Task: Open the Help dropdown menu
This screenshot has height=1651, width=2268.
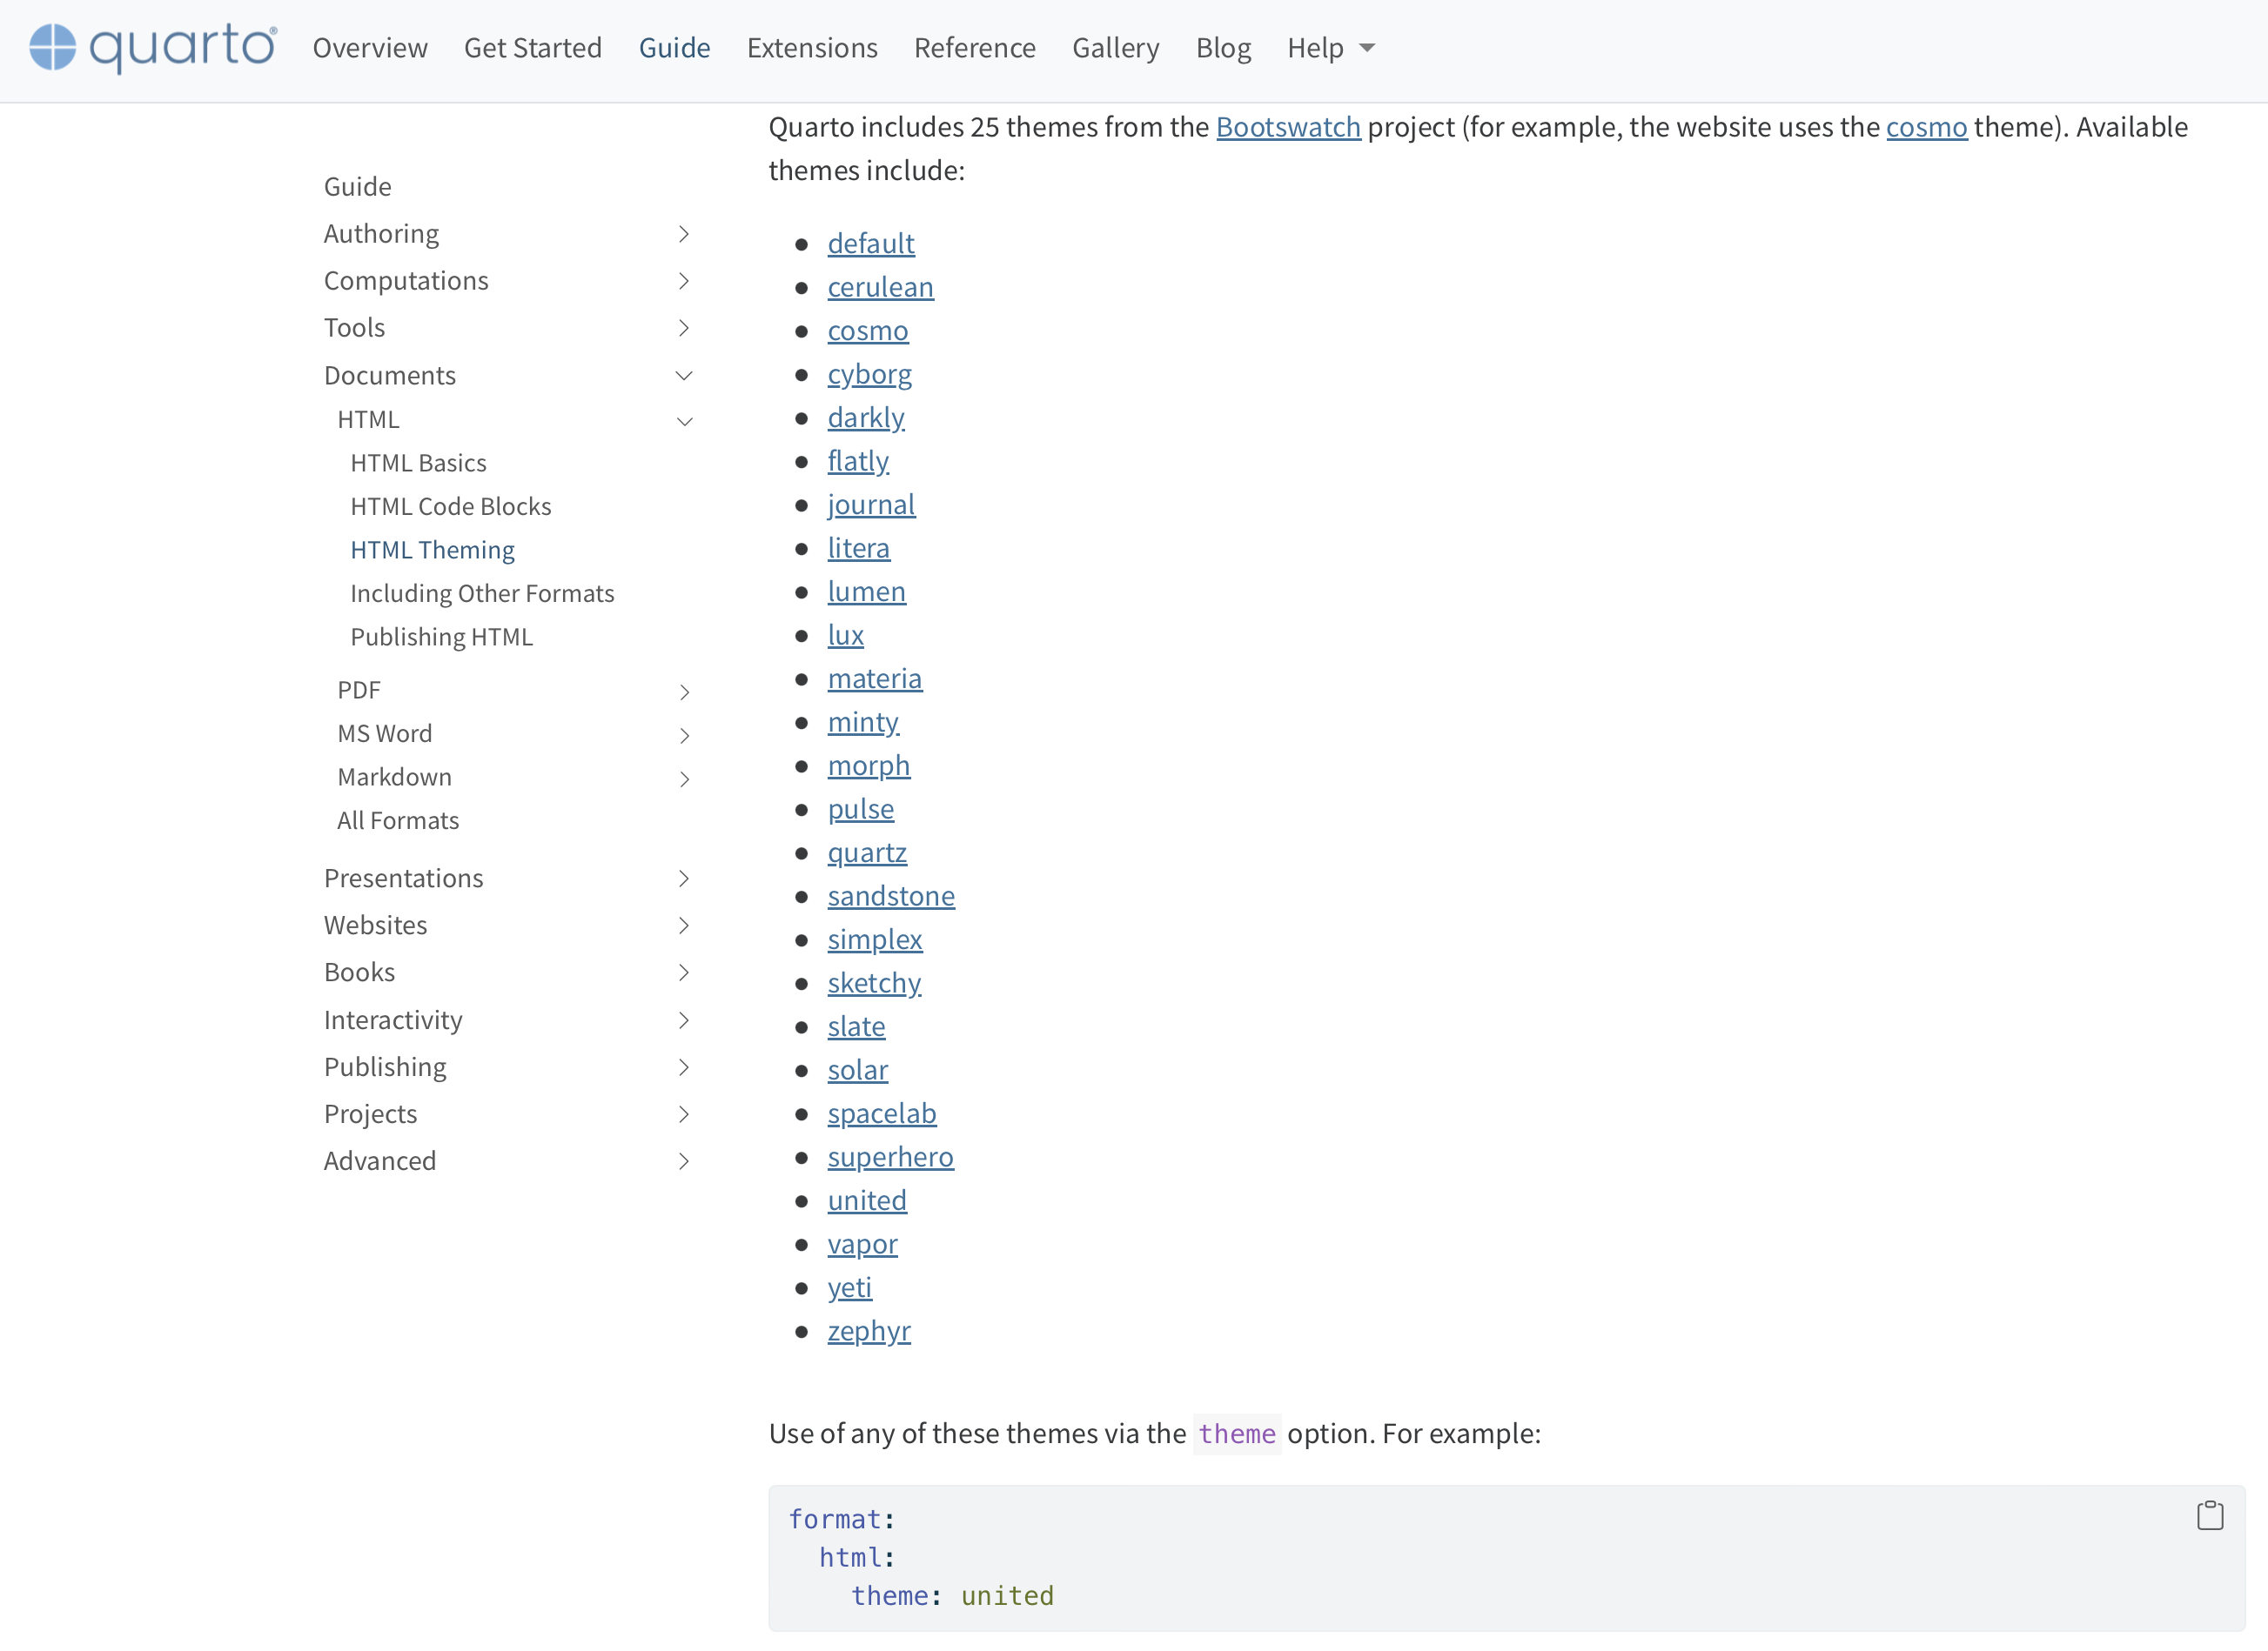Action: [x=1330, y=47]
